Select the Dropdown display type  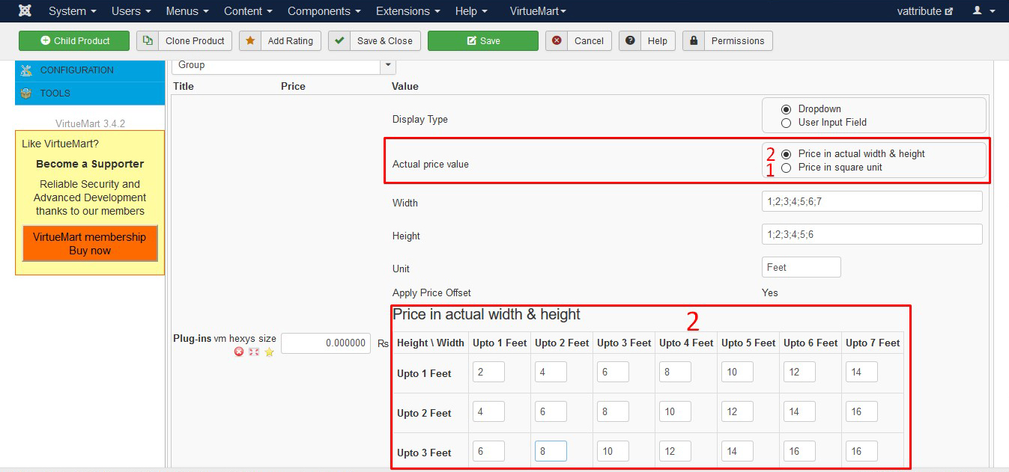pos(786,109)
